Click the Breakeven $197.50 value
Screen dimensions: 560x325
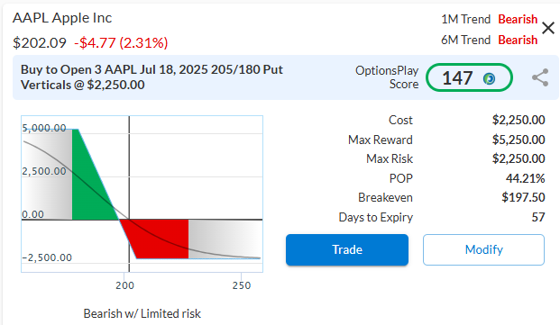[523, 197]
